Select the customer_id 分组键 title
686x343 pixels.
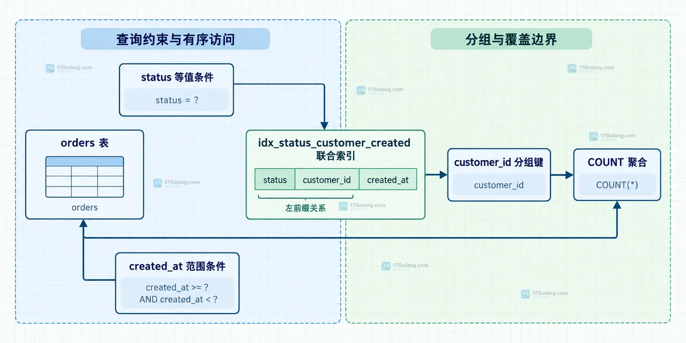pos(499,162)
